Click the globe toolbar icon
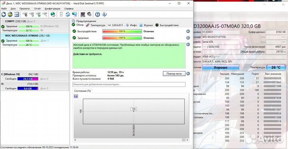This screenshot has width=288, height=149. (53, 14)
